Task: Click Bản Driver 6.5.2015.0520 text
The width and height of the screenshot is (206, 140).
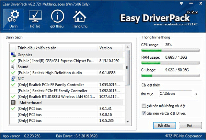Action: coord(77,136)
